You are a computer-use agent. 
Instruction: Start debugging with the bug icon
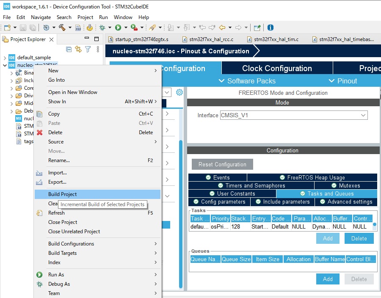pyautogui.click(x=102, y=28)
